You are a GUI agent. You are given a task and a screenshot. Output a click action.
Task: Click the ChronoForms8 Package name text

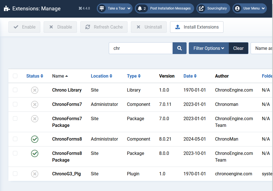coord(67,157)
